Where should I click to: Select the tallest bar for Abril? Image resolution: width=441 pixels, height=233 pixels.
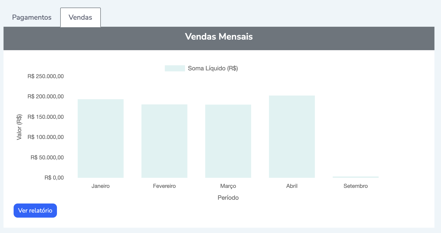(292, 136)
